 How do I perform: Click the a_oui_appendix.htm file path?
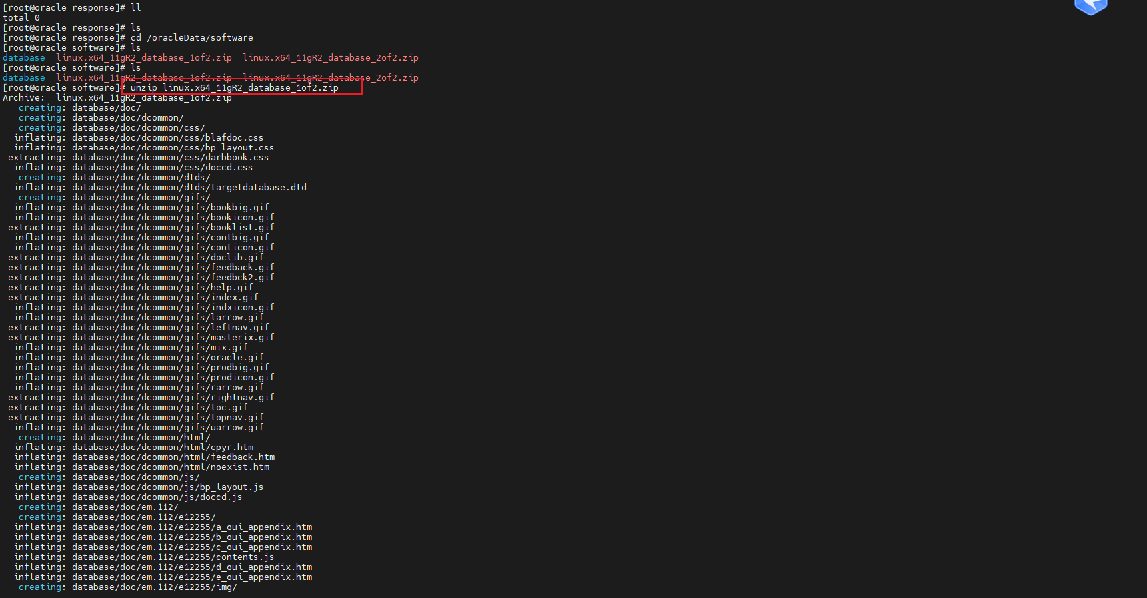click(192, 527)
